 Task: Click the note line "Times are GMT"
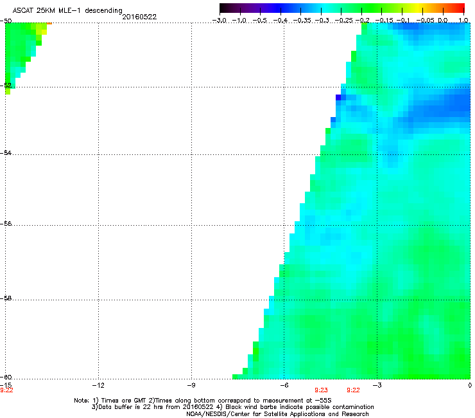coord(203,401)
